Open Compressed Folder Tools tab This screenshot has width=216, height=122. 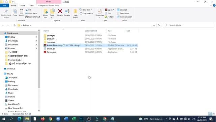pos(49,5)
